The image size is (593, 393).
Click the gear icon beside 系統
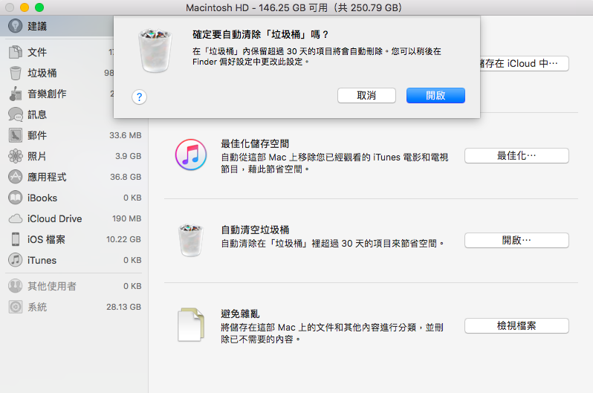[16, 307]
